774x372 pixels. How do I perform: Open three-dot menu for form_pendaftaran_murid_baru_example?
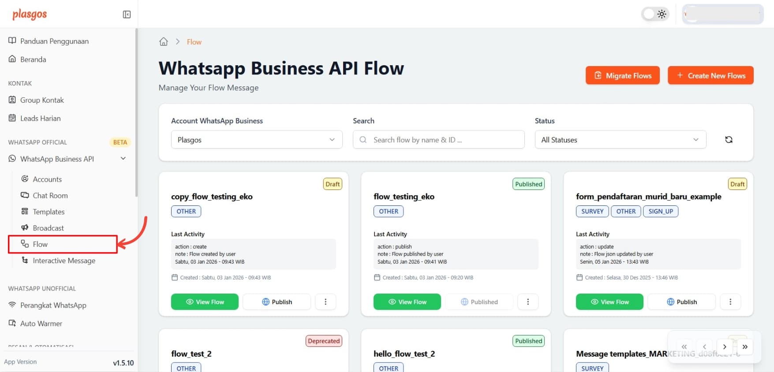[x=730, y=302]
